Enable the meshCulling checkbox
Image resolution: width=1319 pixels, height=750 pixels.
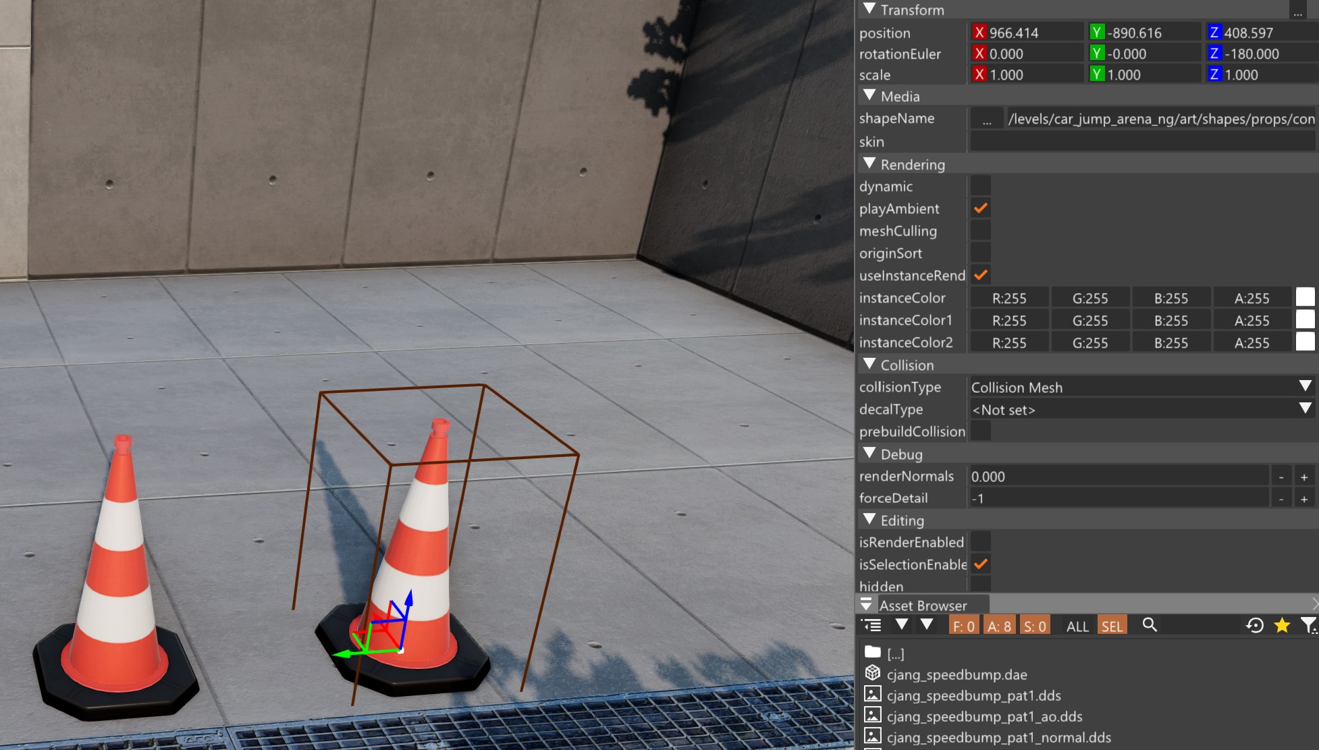tap(981, 231)
